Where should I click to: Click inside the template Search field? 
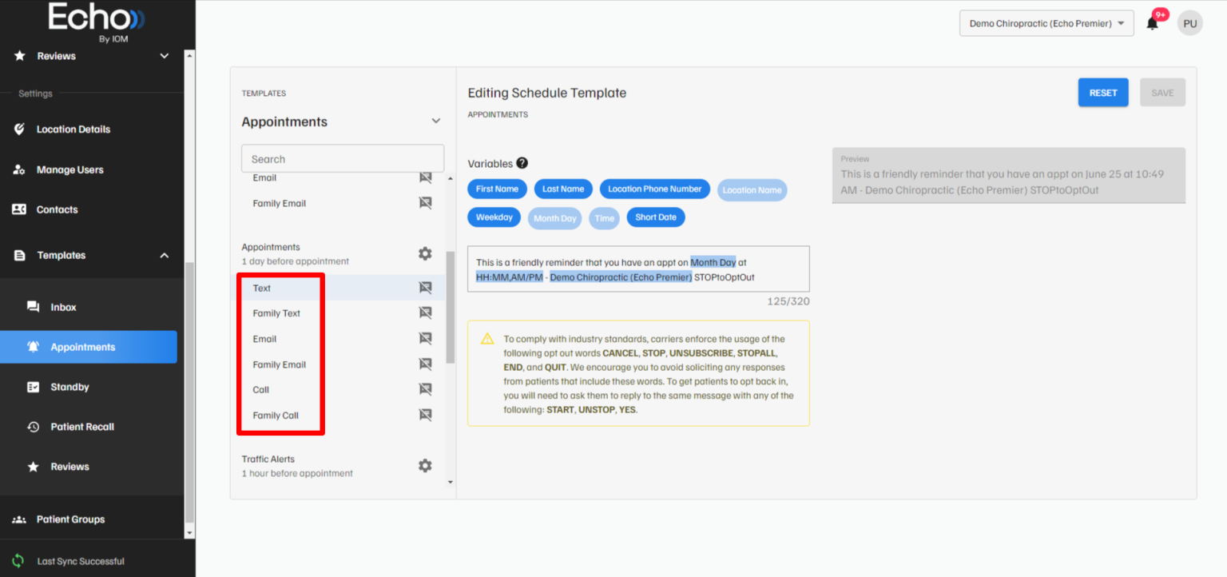click(342, 157)
